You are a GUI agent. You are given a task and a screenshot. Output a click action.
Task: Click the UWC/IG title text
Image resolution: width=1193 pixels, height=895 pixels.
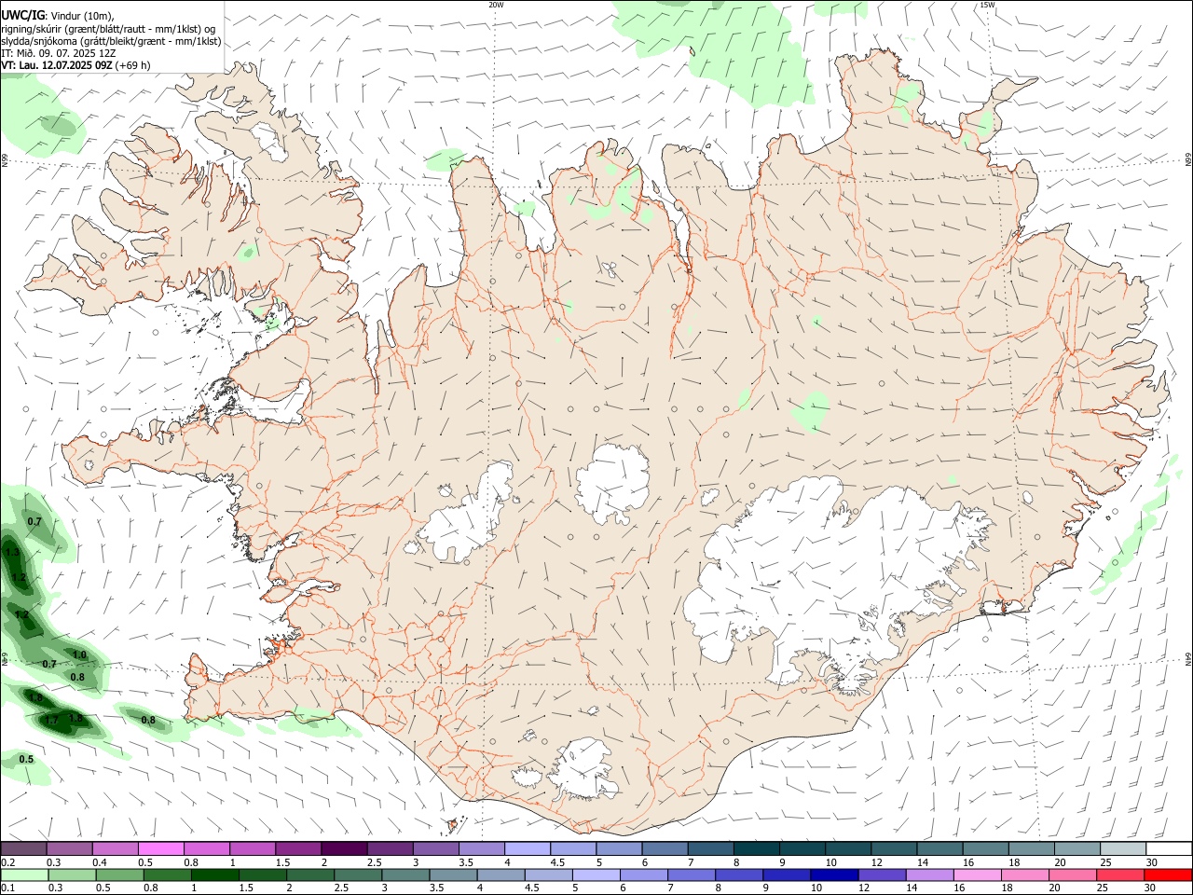point(22,15)
